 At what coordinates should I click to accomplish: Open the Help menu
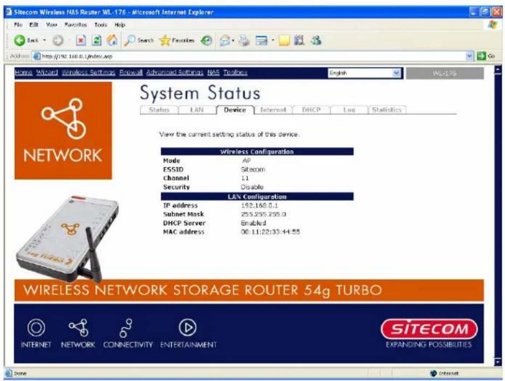click(x=120, y=25)
